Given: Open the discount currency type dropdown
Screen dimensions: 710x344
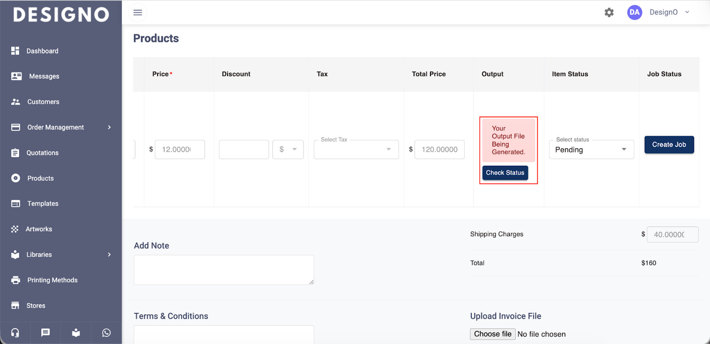Looking at the screenshot, I should pos(288,149).
